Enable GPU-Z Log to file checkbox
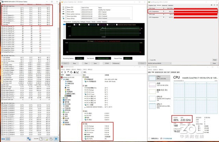This screenshot has height=142, width=219. coord(150,60)
